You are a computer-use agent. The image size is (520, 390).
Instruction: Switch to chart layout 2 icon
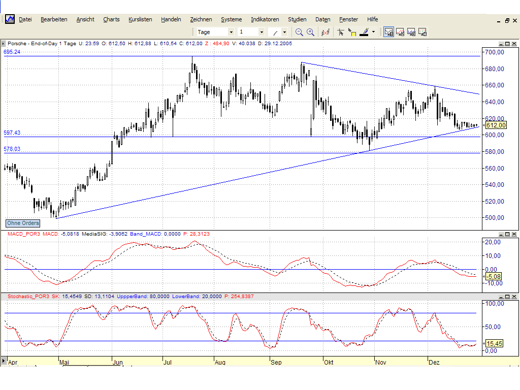tap(401, 31)
